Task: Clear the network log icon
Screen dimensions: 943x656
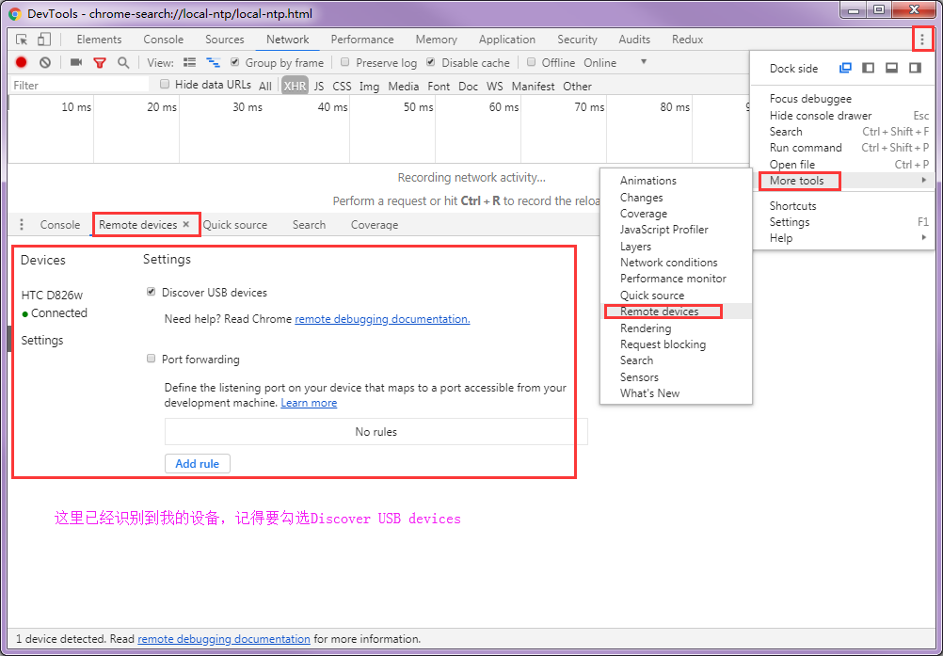Action: 45,62
